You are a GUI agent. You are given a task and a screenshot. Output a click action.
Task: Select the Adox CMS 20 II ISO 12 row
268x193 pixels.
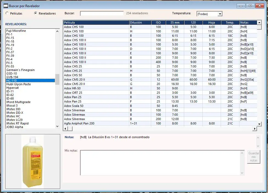(160, 80)
